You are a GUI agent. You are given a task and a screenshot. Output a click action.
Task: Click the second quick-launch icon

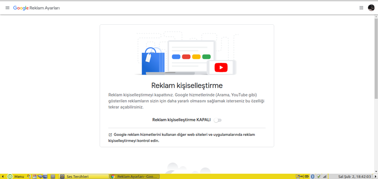pyautogui.click(x=34, y=176)
